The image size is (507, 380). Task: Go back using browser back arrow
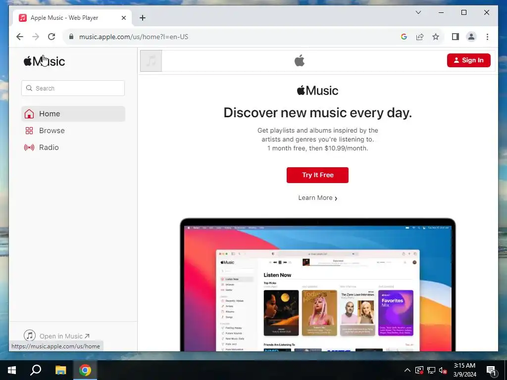click(20, 37)
